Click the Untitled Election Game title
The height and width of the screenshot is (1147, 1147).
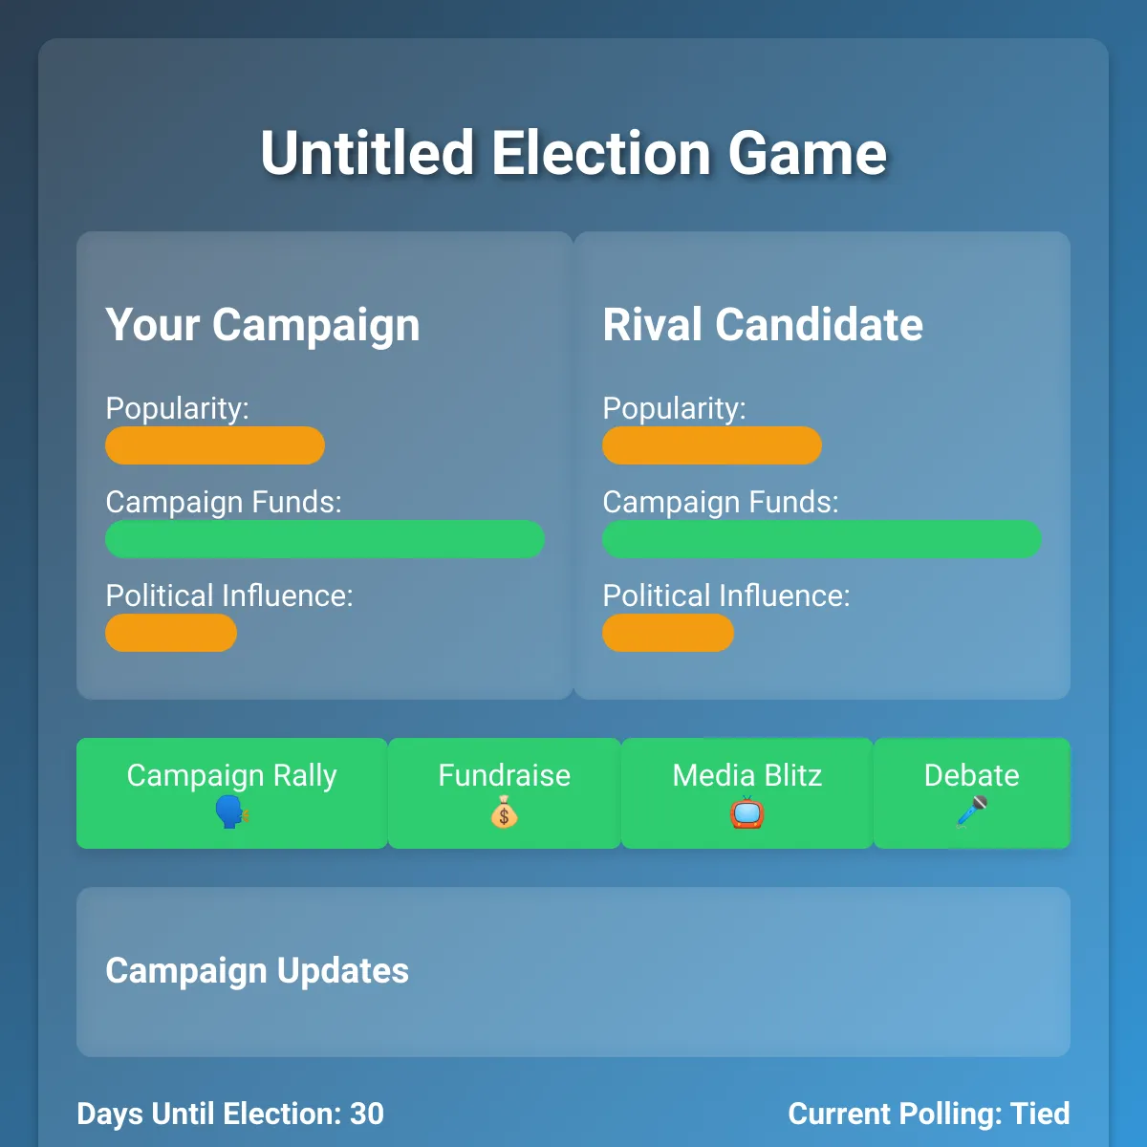pos(573,153)
